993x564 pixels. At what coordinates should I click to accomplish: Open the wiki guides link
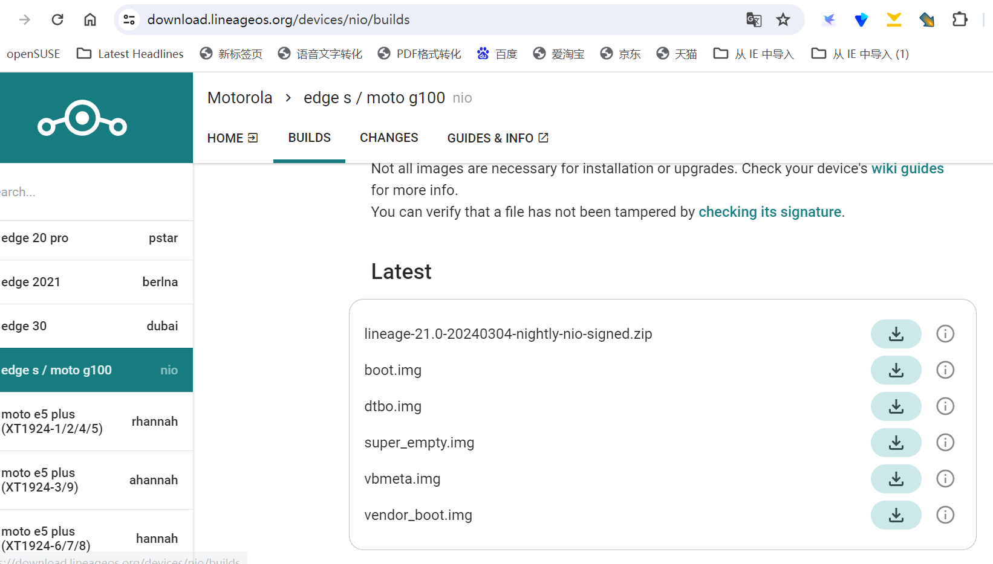pos(907,168)
